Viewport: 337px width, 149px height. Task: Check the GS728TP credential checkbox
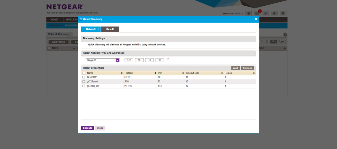tap(84, 77)
